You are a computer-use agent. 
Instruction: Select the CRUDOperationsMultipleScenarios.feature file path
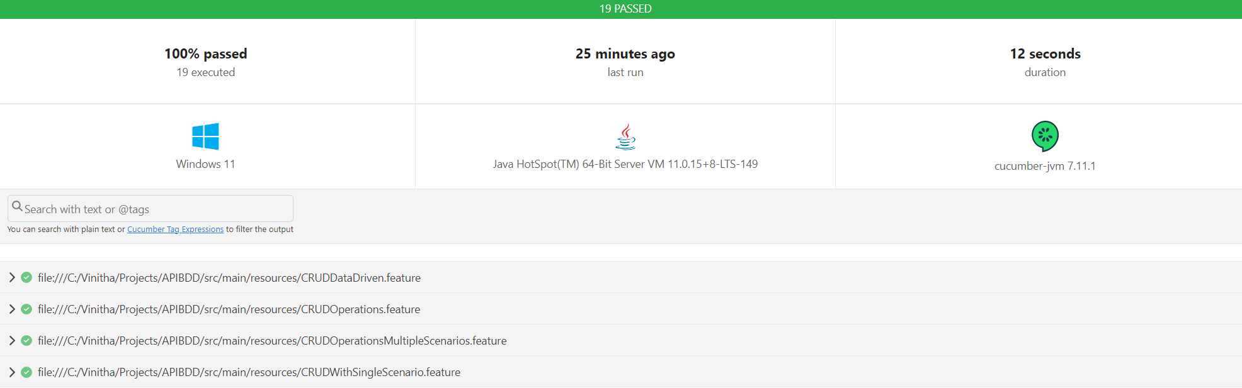click(272, 341)
